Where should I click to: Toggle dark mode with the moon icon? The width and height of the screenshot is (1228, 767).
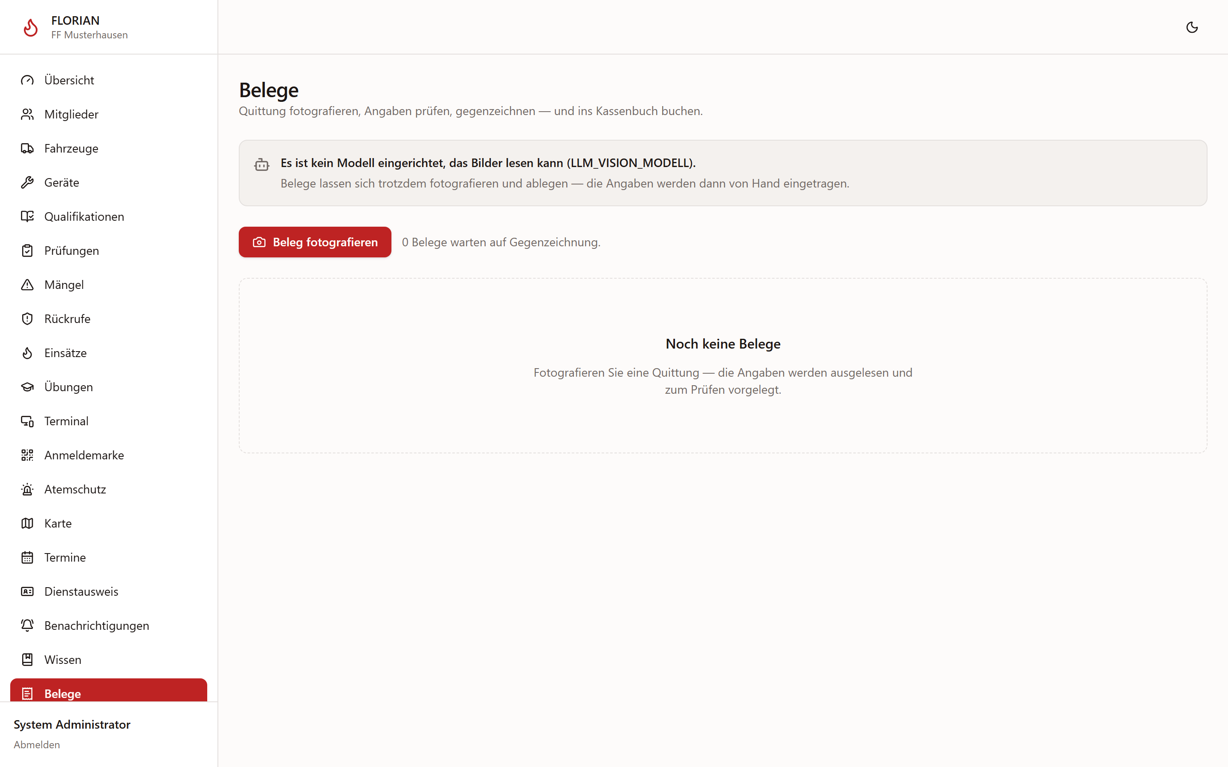point(1191,27)
